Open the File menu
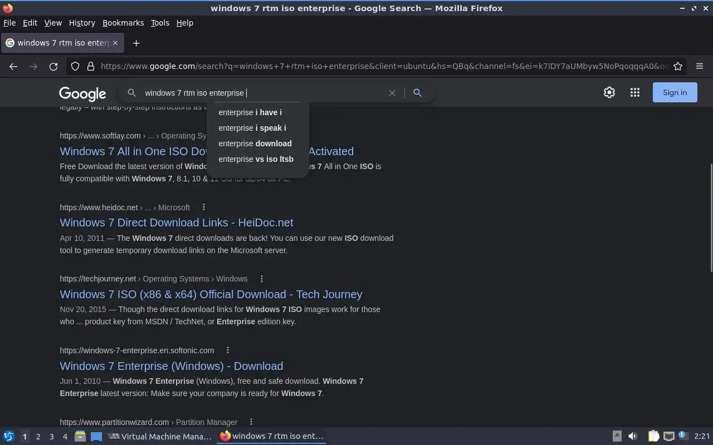 coord(9,23)
